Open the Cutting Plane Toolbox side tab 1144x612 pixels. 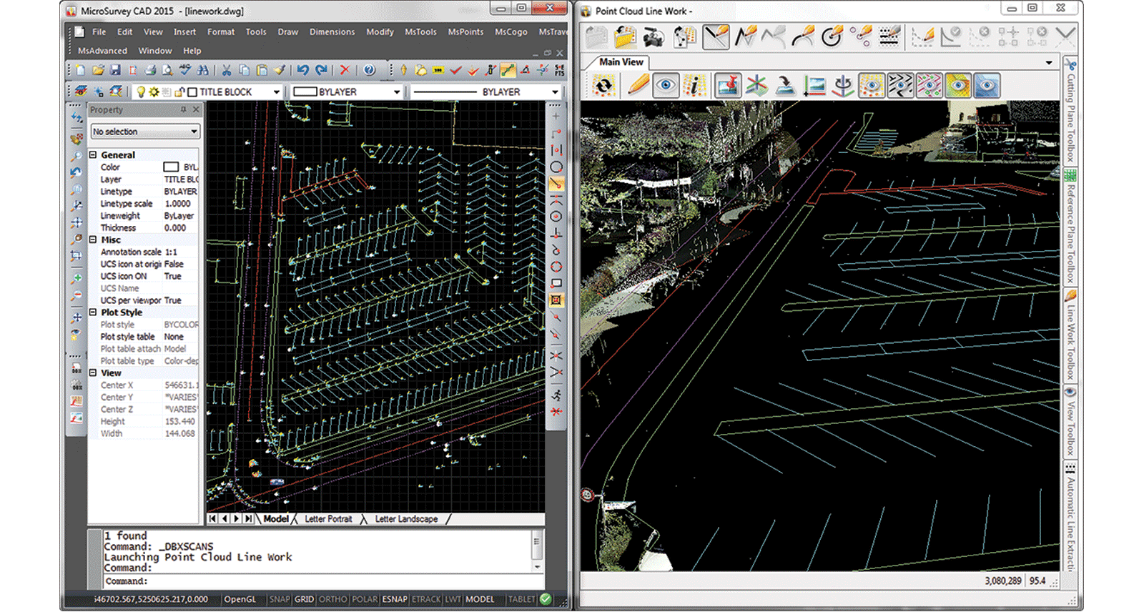1070,112
